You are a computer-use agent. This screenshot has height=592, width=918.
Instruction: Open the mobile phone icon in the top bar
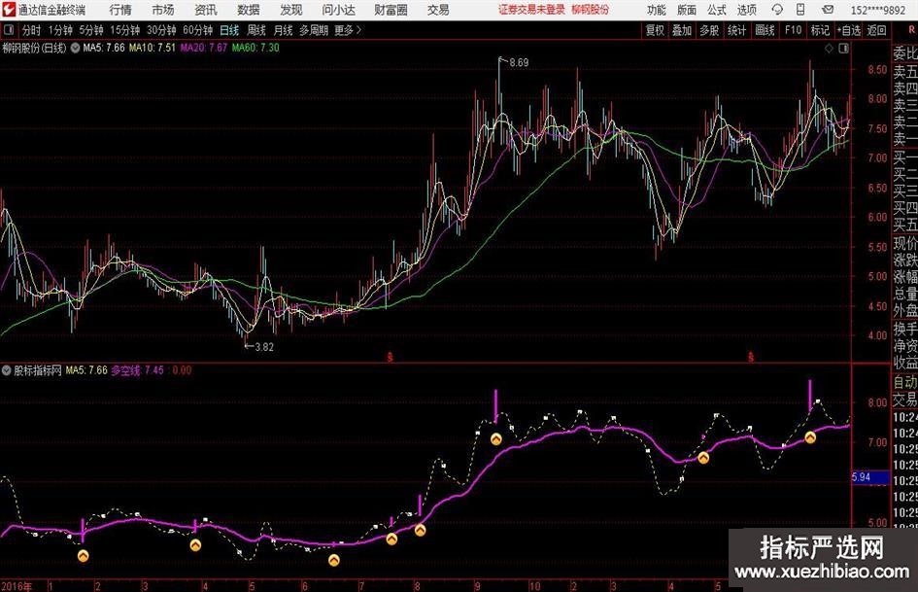(800, 10)
